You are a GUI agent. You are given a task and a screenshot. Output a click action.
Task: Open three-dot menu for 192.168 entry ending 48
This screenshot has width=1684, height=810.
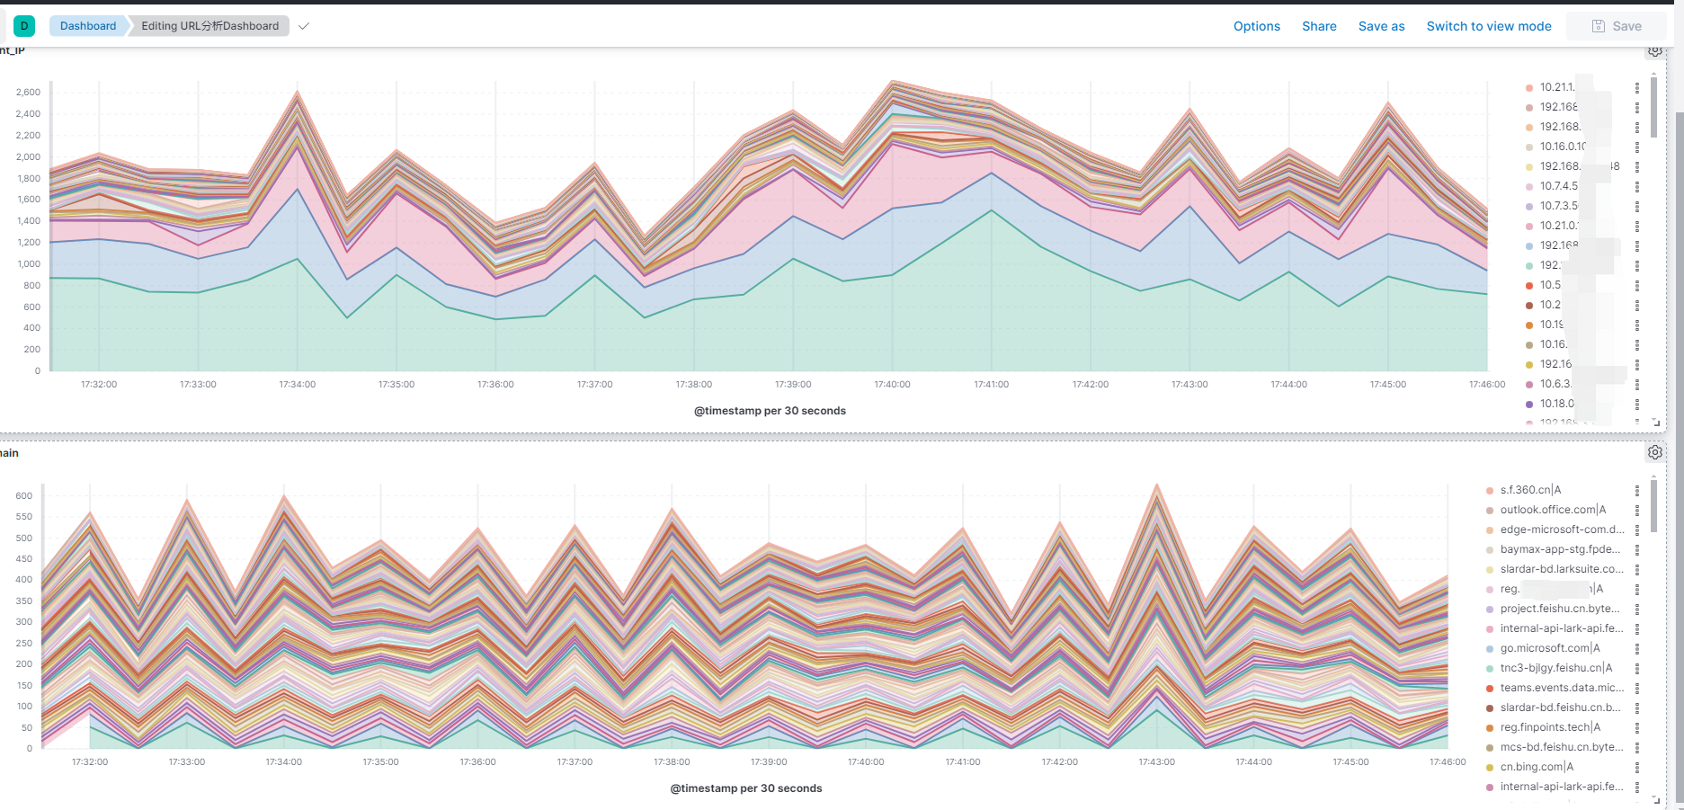point(1637,166)
